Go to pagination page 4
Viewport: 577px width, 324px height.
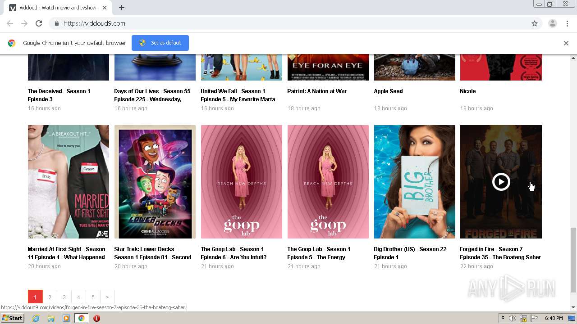click(x=78, y=297)
